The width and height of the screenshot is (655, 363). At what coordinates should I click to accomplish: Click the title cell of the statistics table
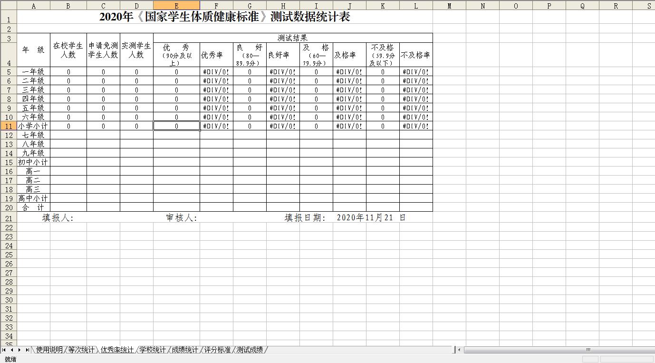point(224,17)
